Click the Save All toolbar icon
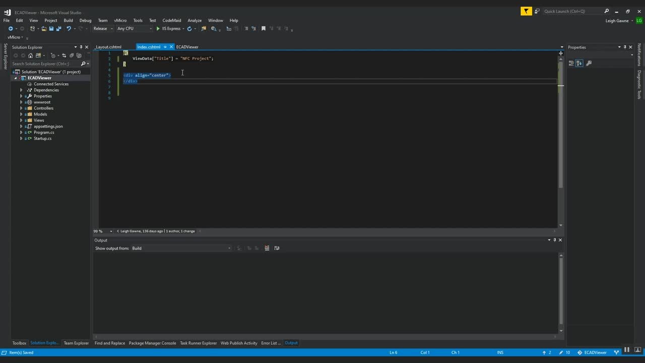The width and height of the screenshot is (645, 363). 58,29
